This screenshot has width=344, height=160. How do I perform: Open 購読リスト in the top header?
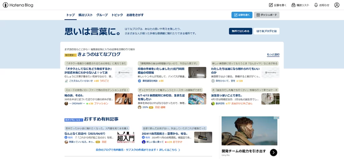coord(300,5)
